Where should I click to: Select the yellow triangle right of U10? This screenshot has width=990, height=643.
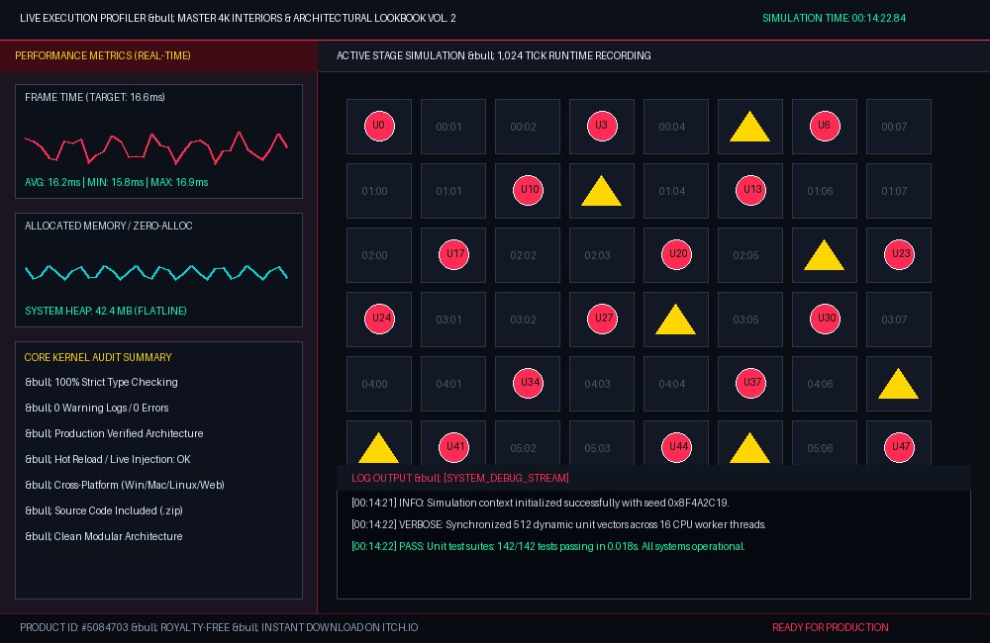601,191
